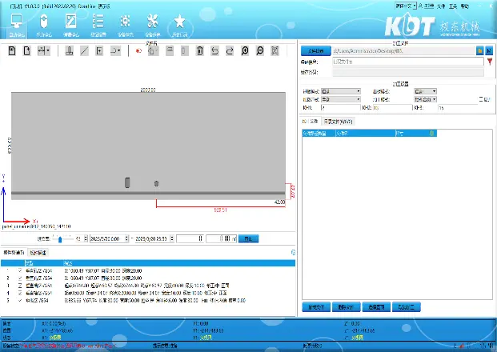Click the red record dot icon

(138, 50)
